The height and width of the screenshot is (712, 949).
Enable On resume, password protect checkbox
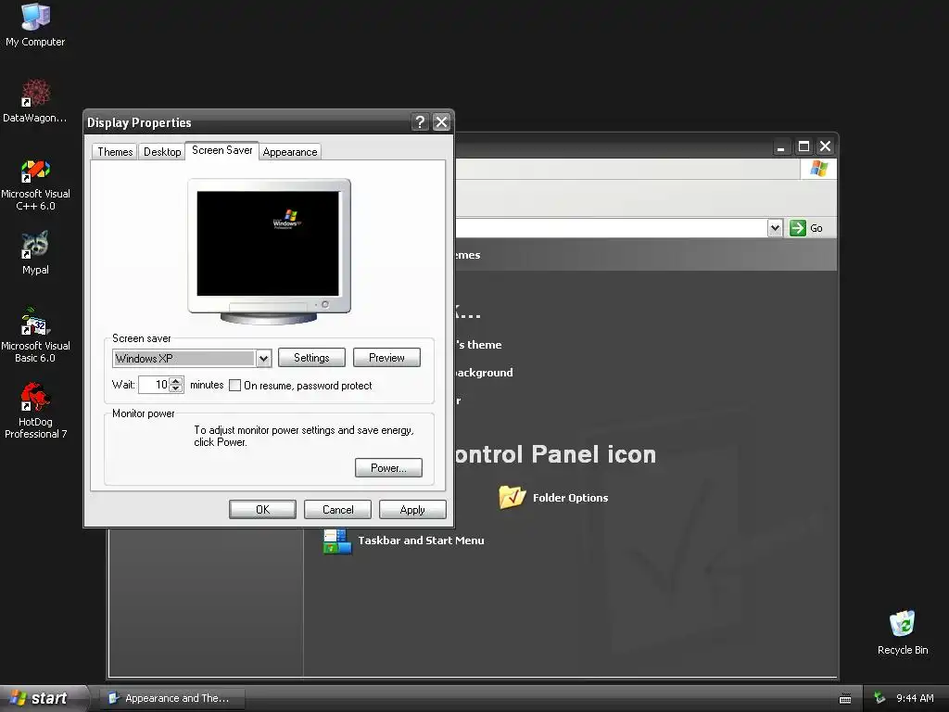coord(234,385)
